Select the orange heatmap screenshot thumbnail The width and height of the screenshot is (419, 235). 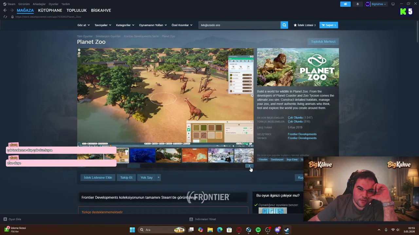click(194, 155)
